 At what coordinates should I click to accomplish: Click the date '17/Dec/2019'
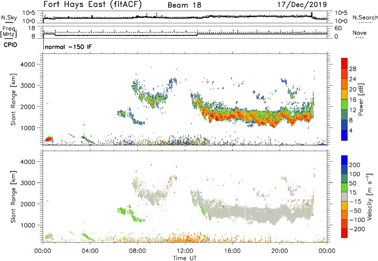click(302, 4)
